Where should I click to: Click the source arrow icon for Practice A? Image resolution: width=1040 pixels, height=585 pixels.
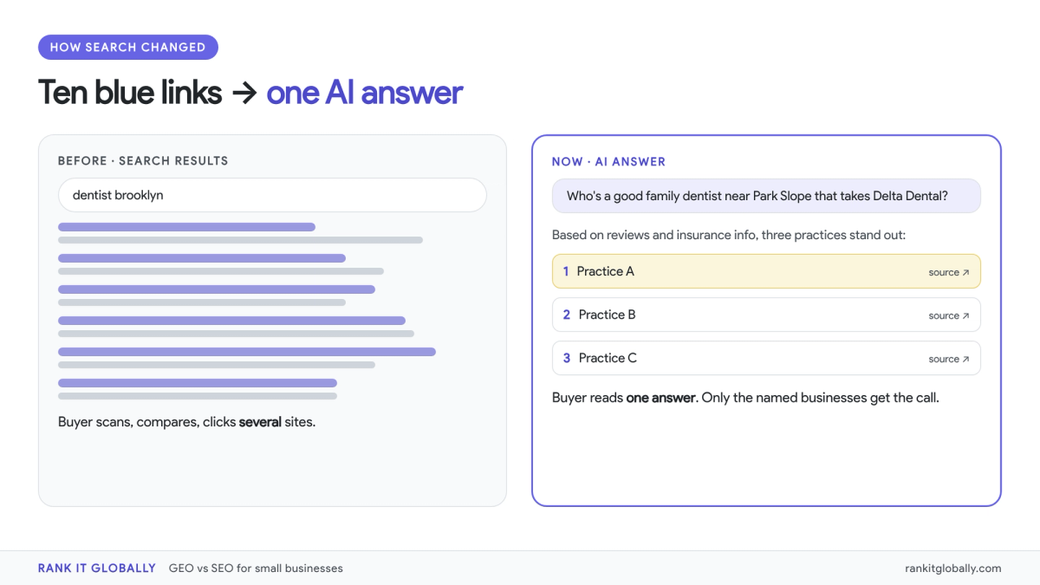tap(965, 272)
